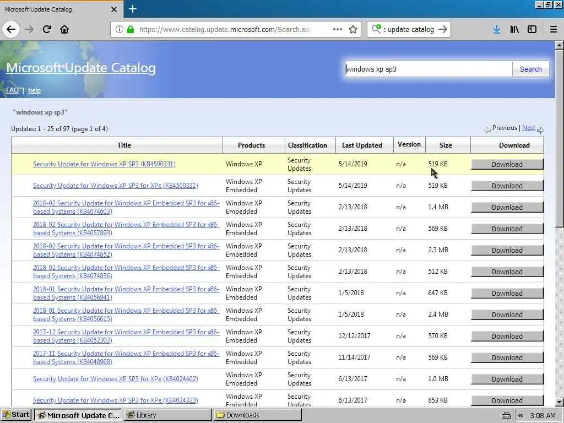
Task: Click the green padlock security icon
Action: point(131,29)
